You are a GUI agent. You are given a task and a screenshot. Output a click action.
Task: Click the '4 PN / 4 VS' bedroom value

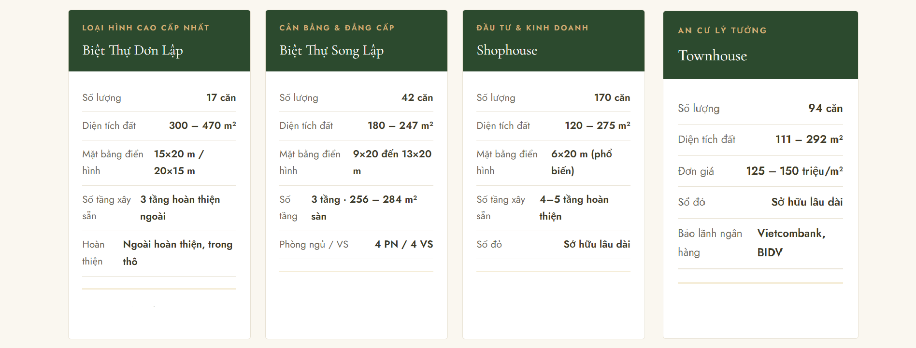(404, 244)
